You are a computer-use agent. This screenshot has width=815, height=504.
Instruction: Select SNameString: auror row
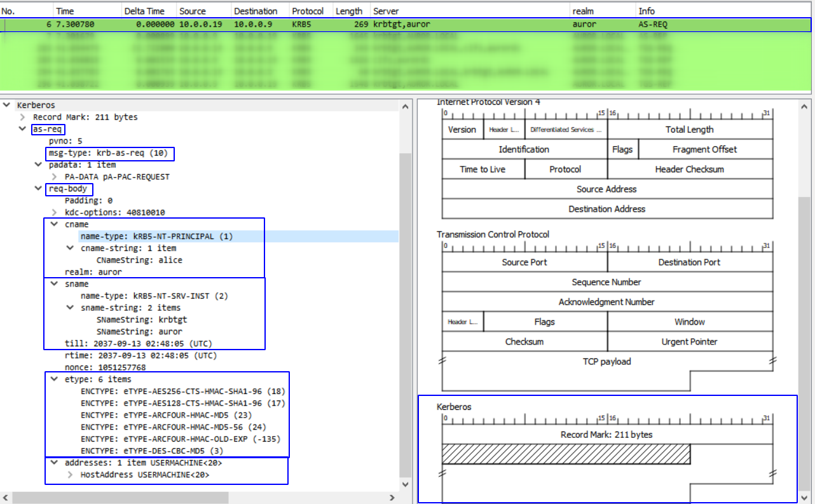coord(139,332)
